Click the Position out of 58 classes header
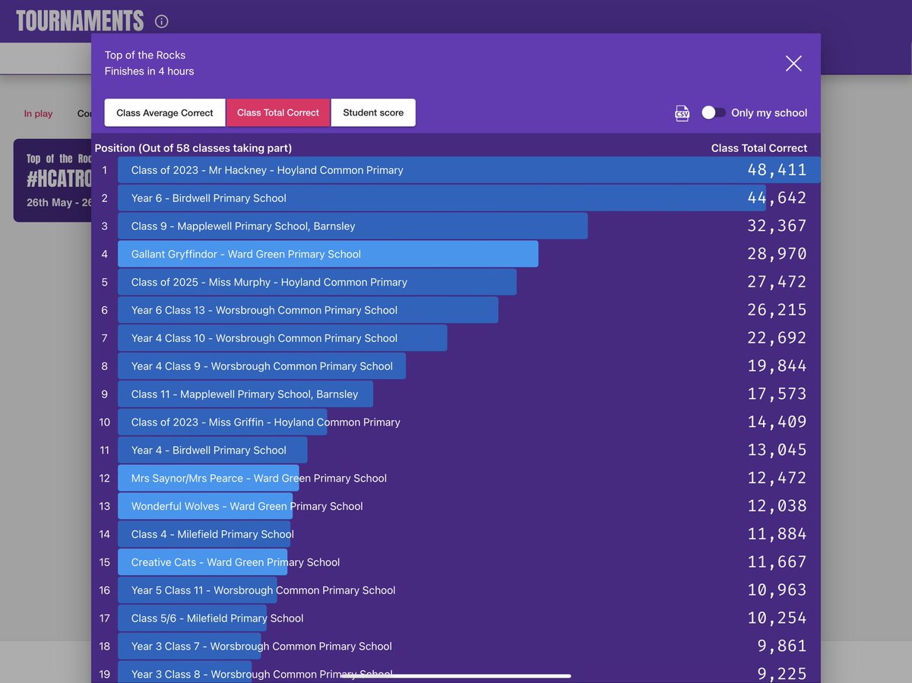 193,148
